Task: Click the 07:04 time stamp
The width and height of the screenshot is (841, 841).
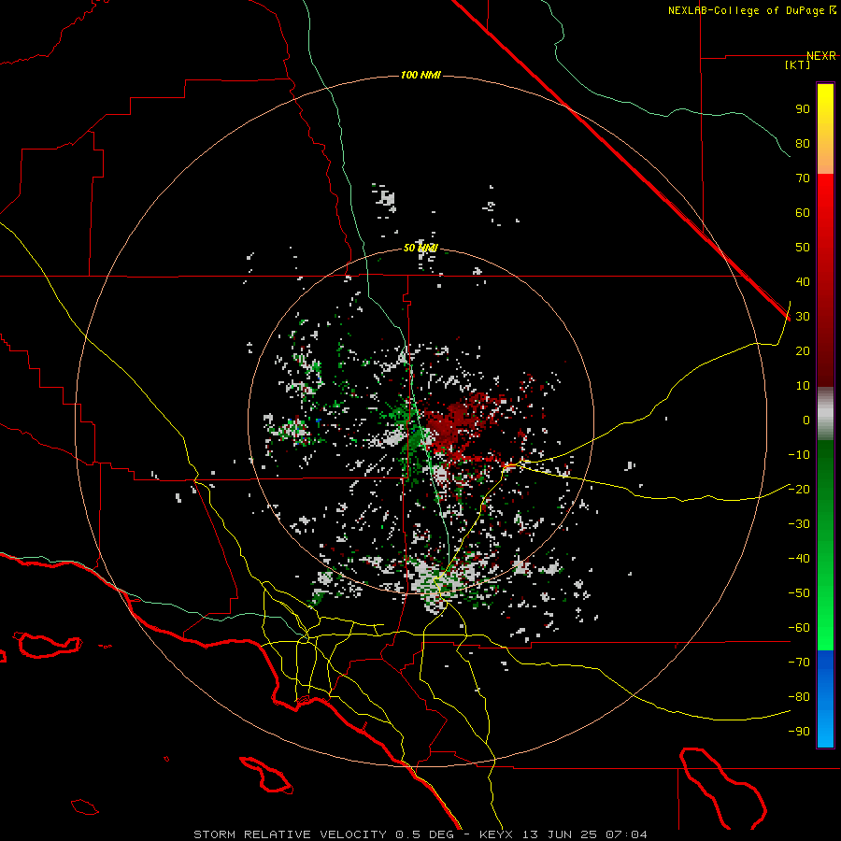Action: click(x=626, y=834)
